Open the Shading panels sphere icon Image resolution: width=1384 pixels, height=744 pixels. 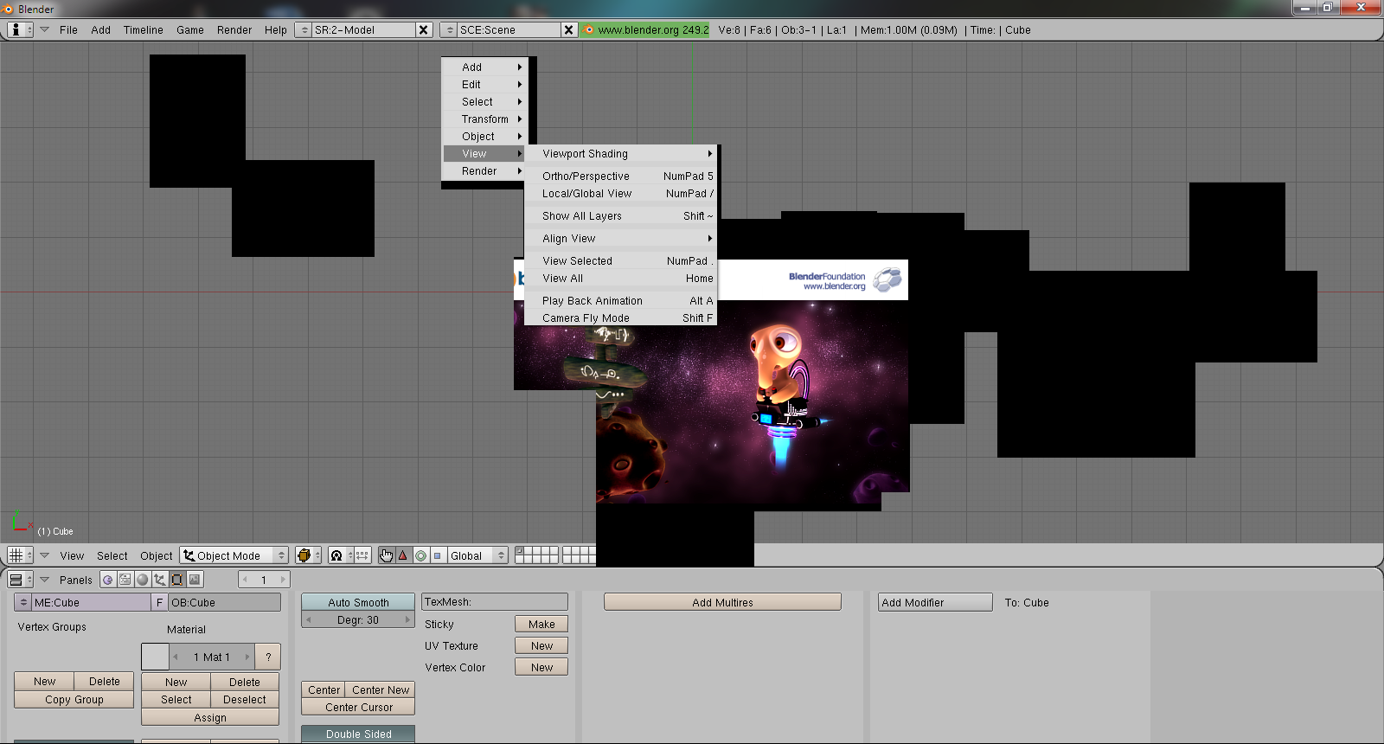(x=143, y=580)
